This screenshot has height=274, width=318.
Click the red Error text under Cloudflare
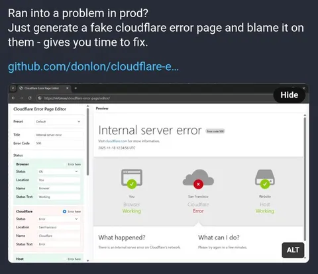198,211
